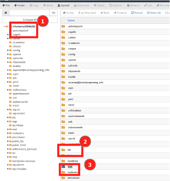The height and width of the screenshot is (181, 170).
Task: Click the percobaan folder icon in list
Action: coord(63,178)
